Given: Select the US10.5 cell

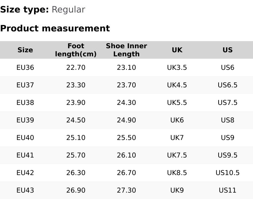Looking at the screenshot, I should tap(228, 173).
